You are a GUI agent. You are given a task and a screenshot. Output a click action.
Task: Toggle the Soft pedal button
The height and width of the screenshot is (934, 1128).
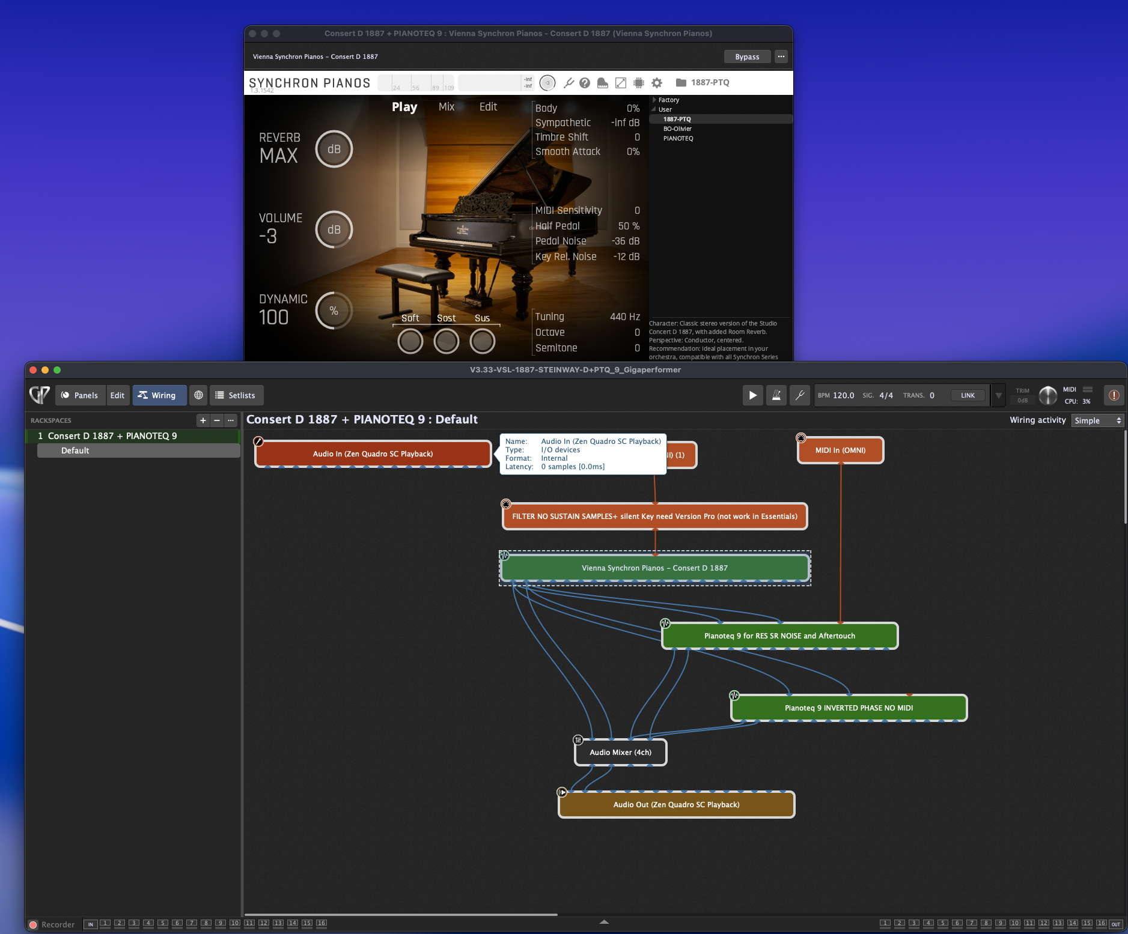click(x=410, y=341)
